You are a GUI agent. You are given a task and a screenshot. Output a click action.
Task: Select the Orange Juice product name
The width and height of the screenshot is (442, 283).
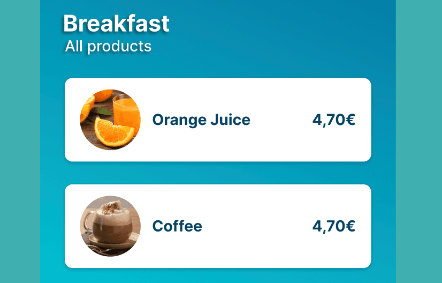201,120
